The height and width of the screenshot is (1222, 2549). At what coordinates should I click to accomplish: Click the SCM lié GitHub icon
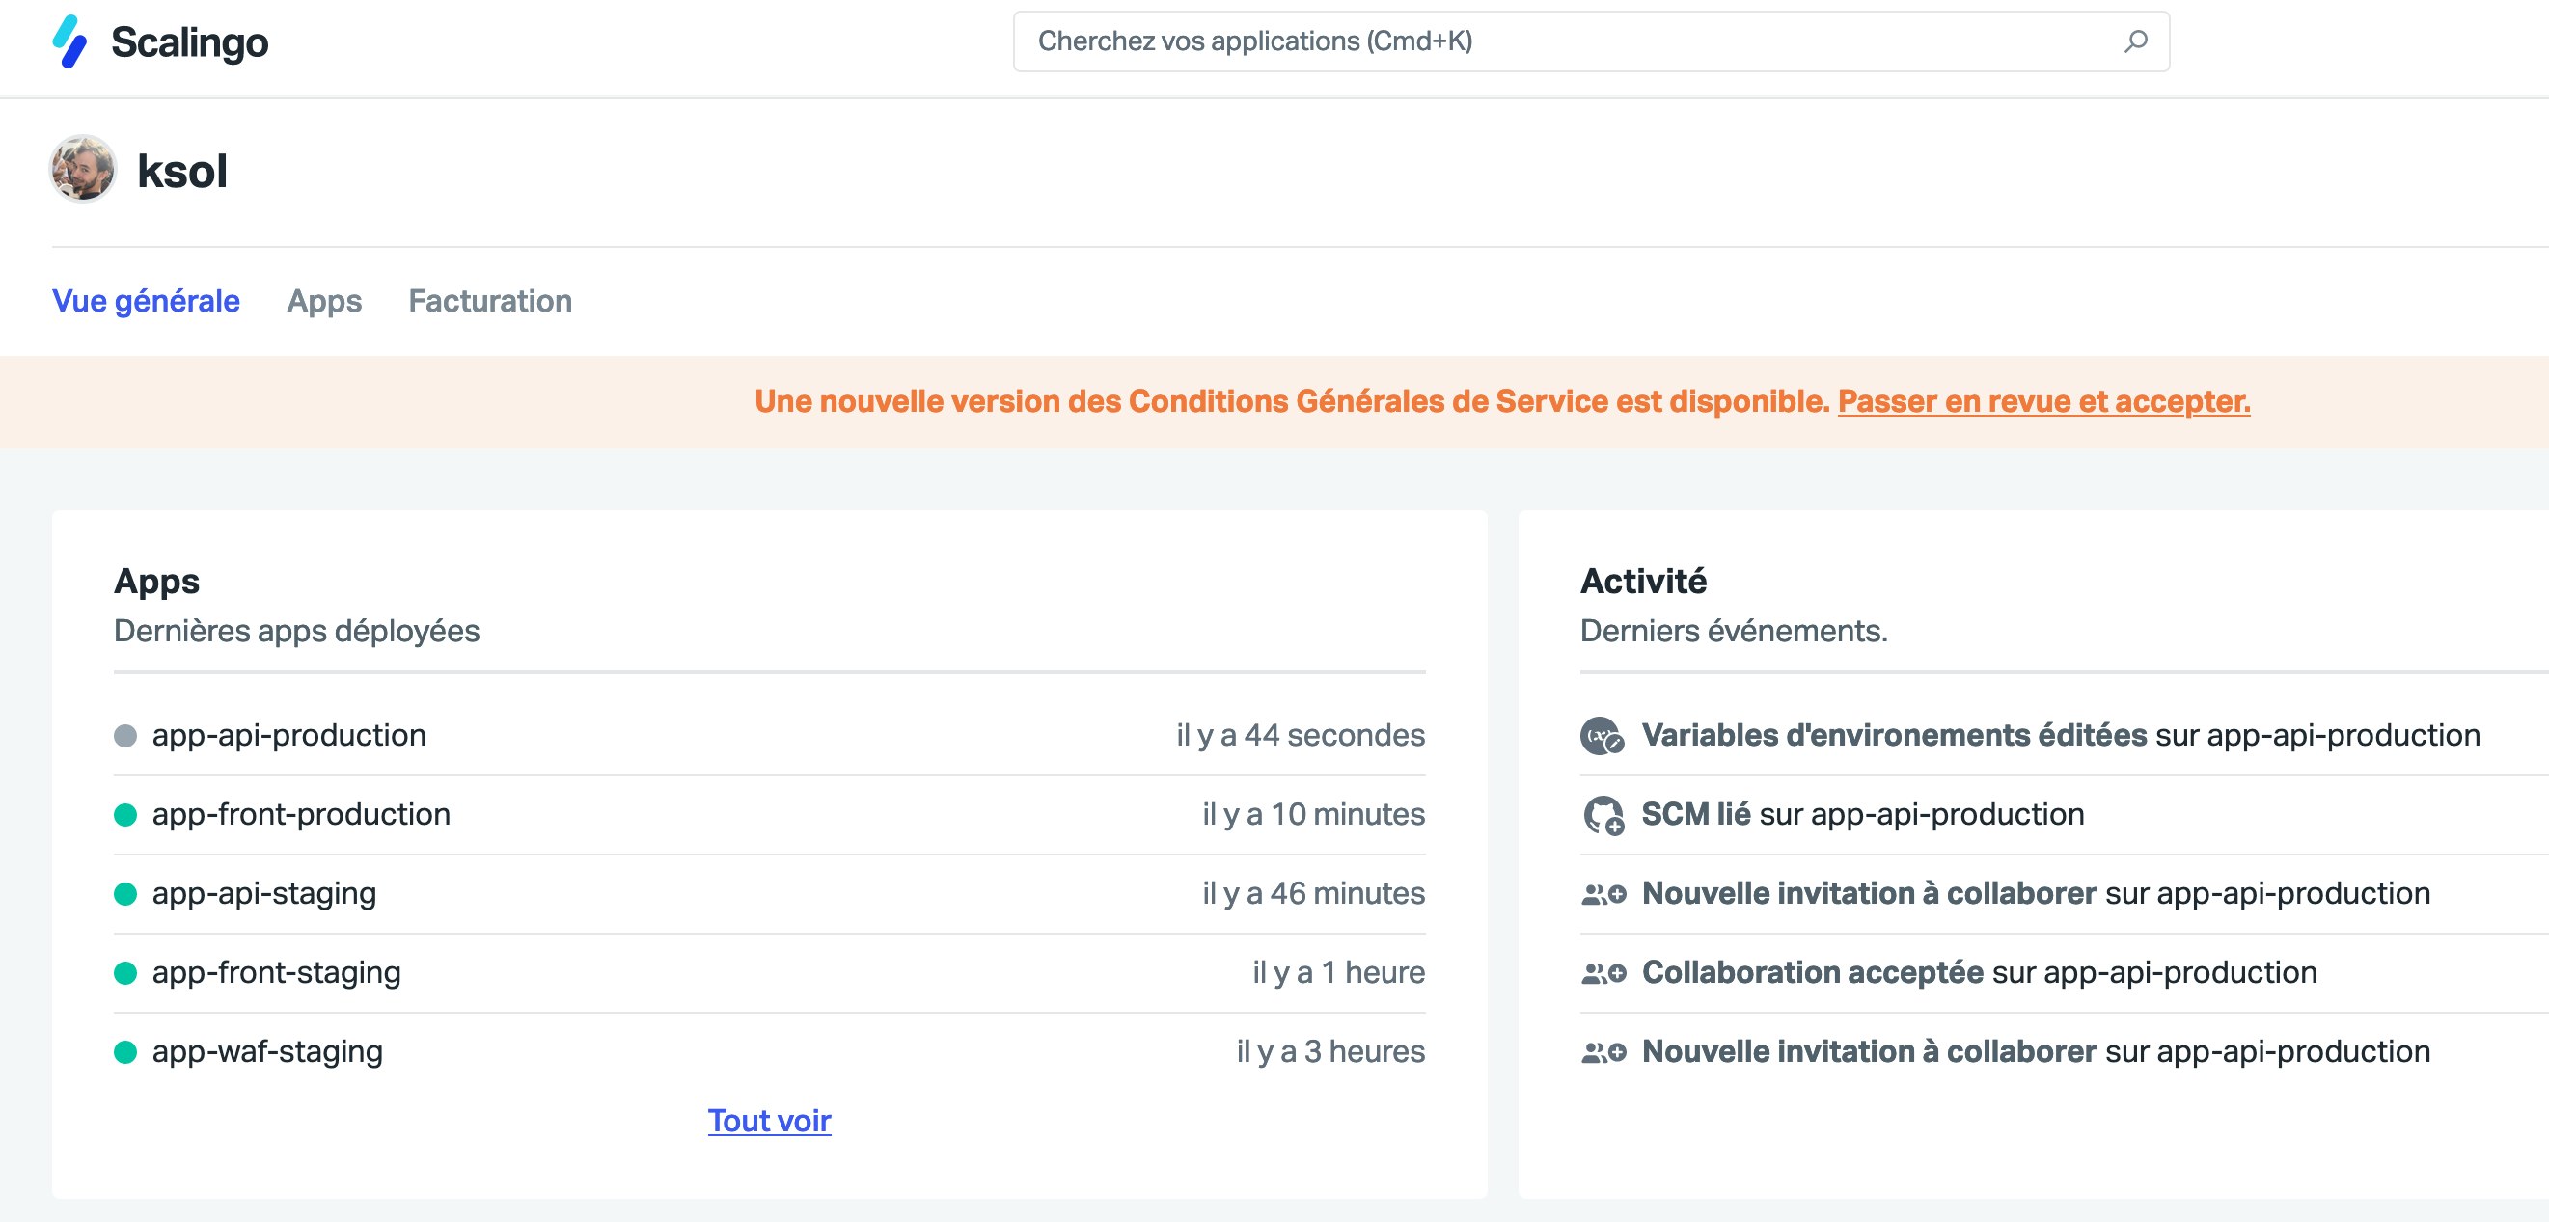pos(1602,815)
